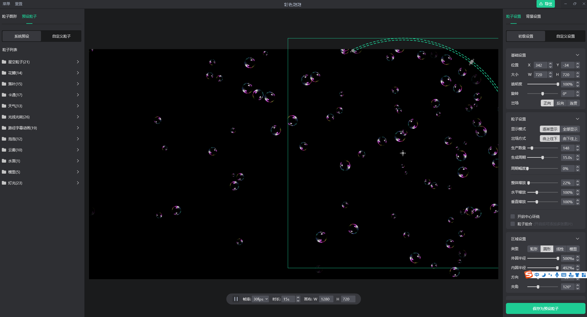The width and height of the screenshot is (587, 317).
Task: Expand the 泡泡(12) category arrow
Action: 78,139
